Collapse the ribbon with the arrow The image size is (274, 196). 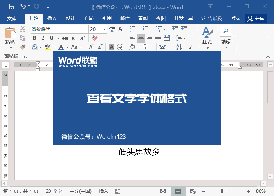pyautogui.click(x=268, y=57)
